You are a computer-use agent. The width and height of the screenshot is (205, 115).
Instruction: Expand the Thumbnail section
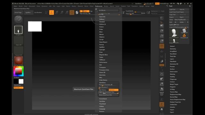[x=102, y=104]
